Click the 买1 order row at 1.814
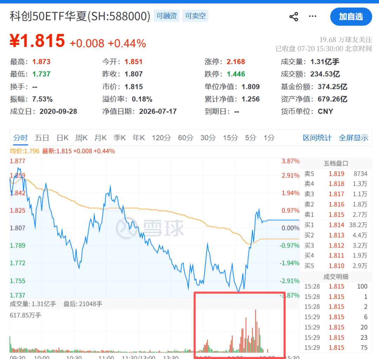This screenshot has width=379, height=359. [x=336, y=225]
